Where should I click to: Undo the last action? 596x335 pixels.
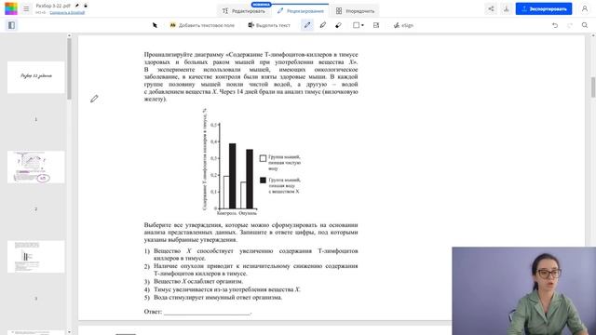click(555, 25)
